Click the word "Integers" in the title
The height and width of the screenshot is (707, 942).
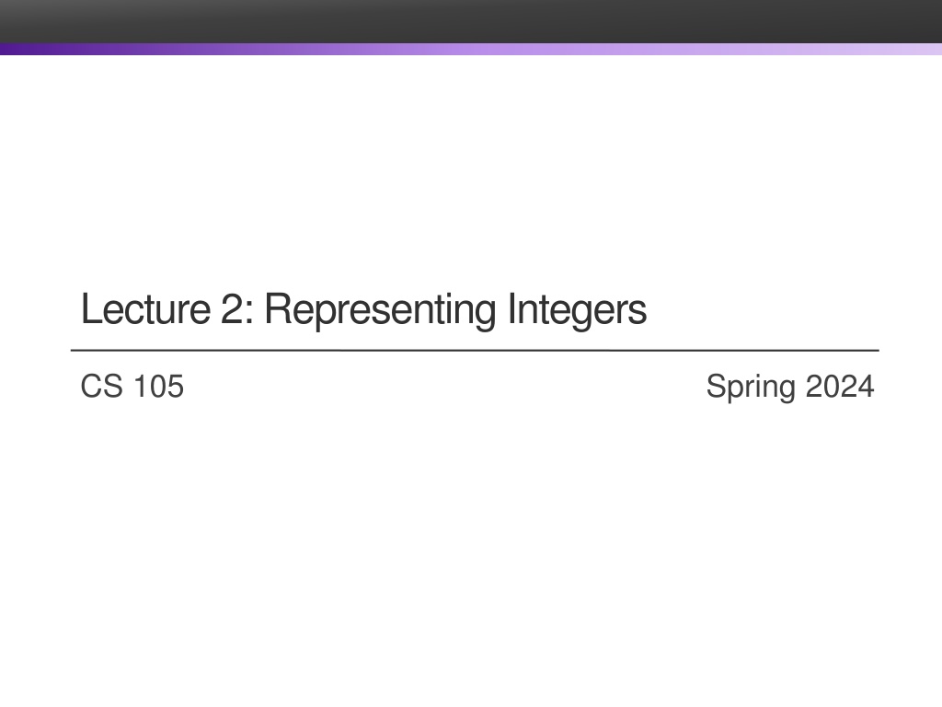(577, 311)
